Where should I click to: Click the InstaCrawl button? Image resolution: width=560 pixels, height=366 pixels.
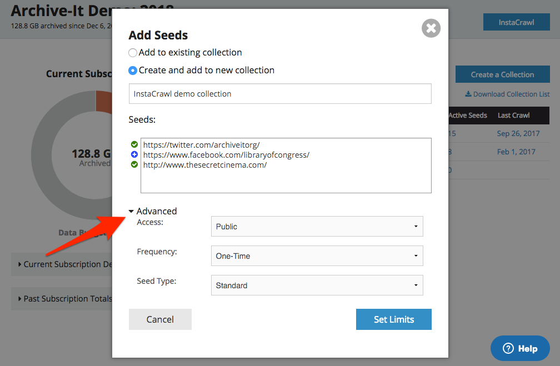[x=516, y=23]
